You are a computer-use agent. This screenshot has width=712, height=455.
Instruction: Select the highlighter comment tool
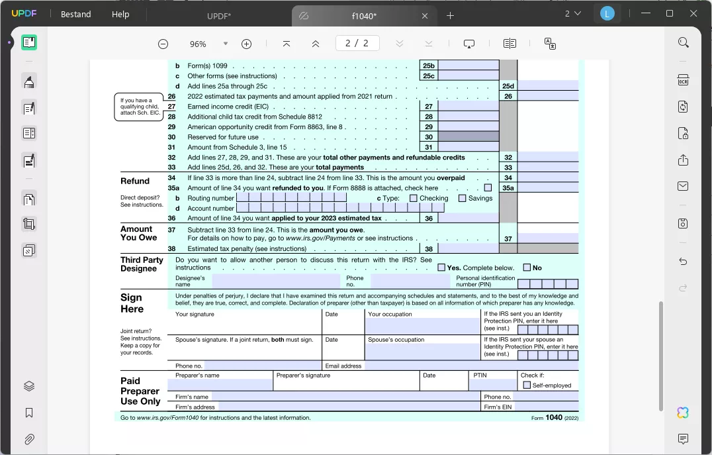point(29,82)
